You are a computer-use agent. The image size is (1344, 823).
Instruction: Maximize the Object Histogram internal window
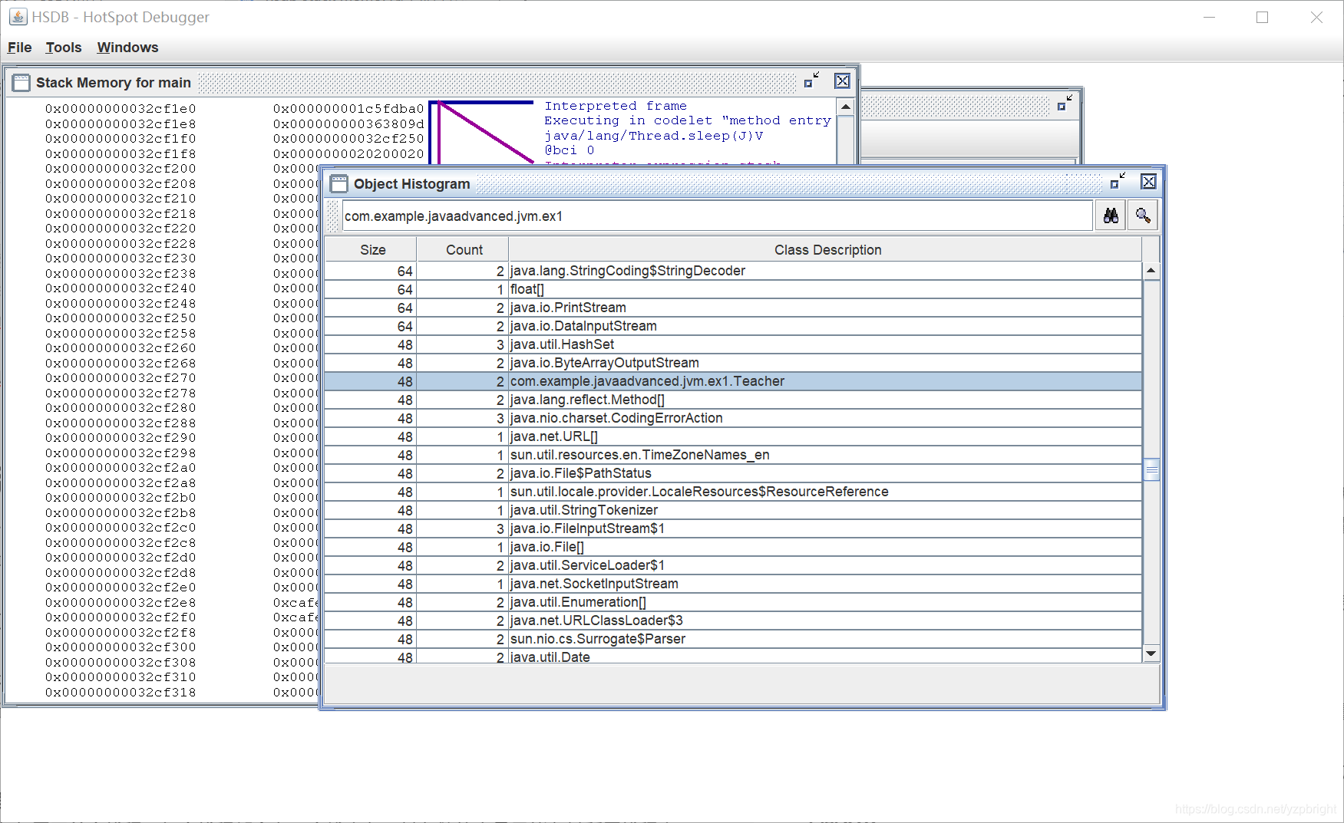point(1118,181)
